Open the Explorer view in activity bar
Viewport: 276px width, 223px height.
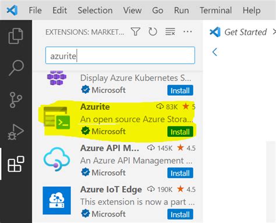pos(16,36)
